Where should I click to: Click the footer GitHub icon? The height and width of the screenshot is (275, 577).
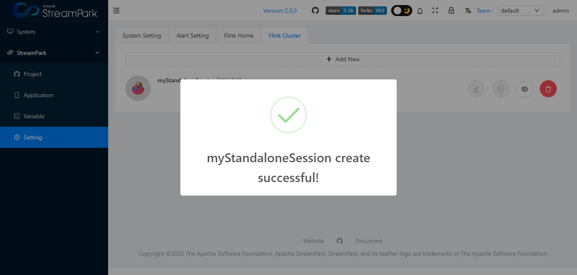340,241
